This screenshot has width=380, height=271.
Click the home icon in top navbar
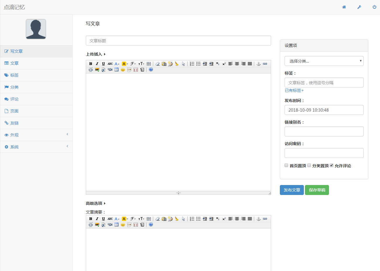click(x=344, y=7)
